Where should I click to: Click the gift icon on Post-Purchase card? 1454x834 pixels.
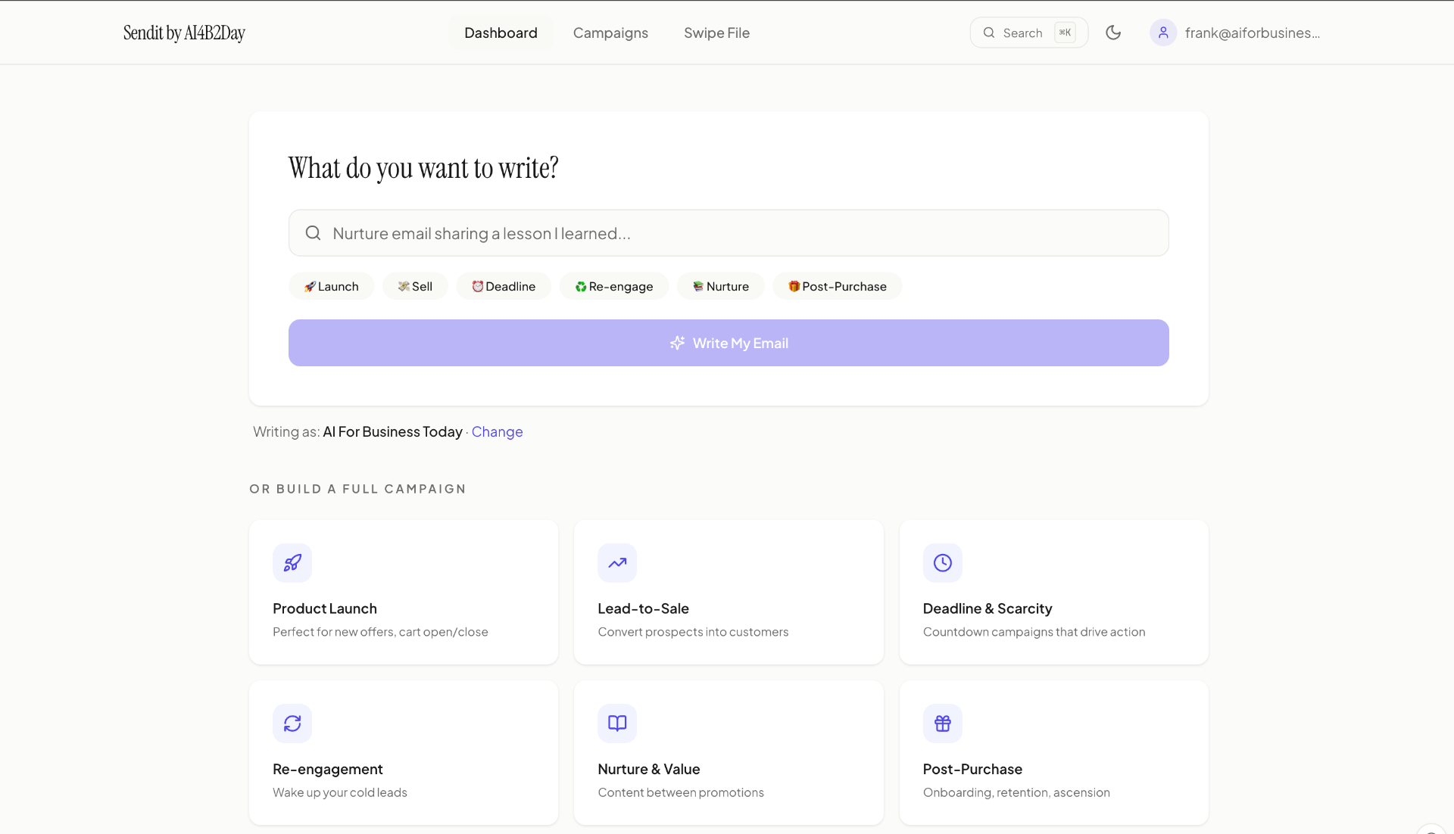tap(943, 724)
